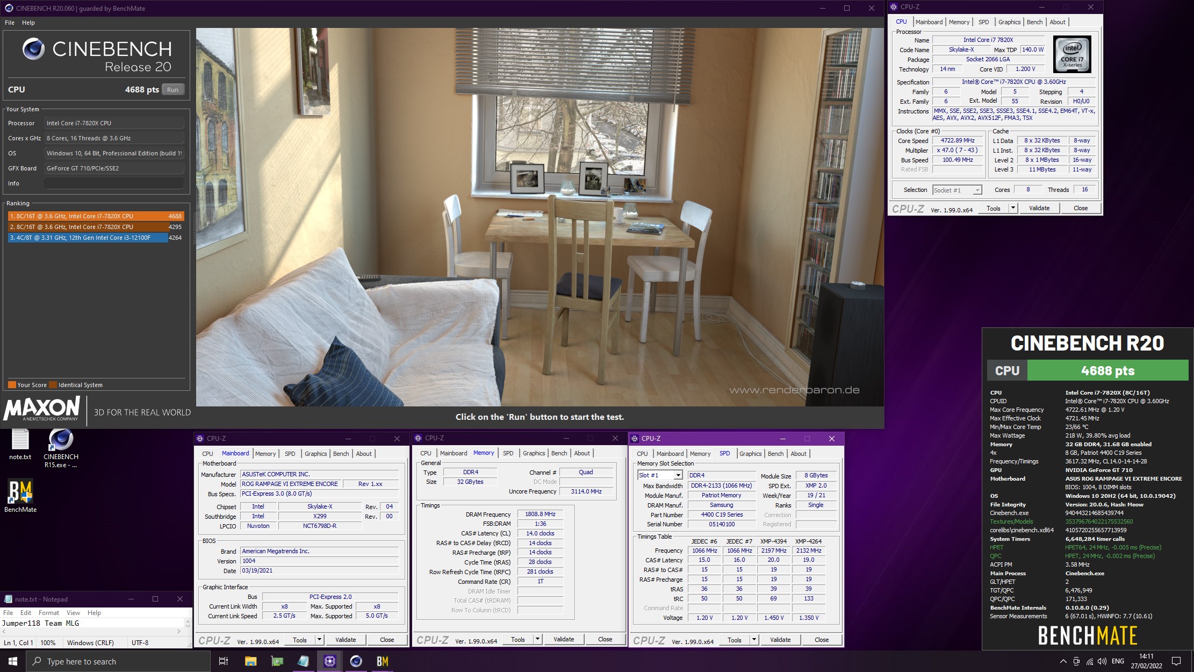Click the MAXON logo in Cinebench

click(x=42, y=409)
